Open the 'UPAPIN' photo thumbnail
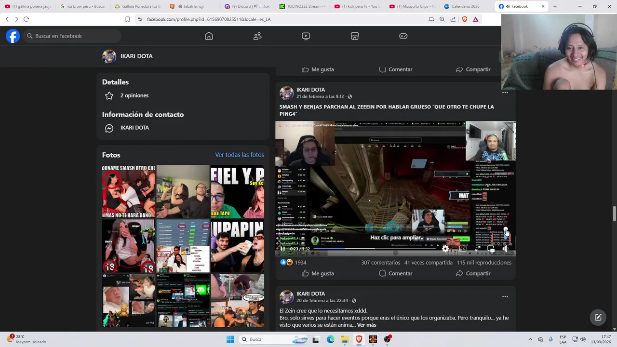Viewport: 617px width, 347px height. 238,246
